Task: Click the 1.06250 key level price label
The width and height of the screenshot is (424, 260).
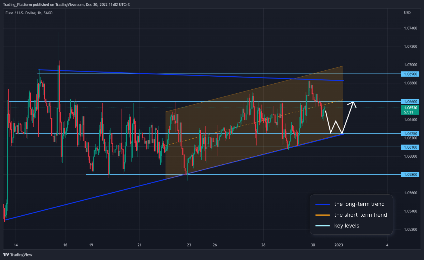Action: tap(410, 134)
